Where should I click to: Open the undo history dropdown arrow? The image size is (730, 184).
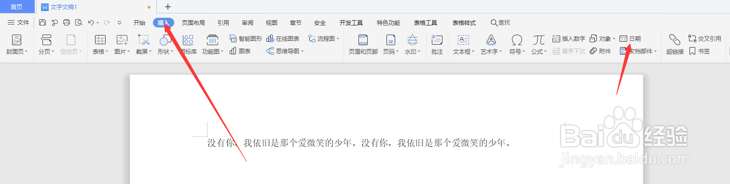coord(97,23)
